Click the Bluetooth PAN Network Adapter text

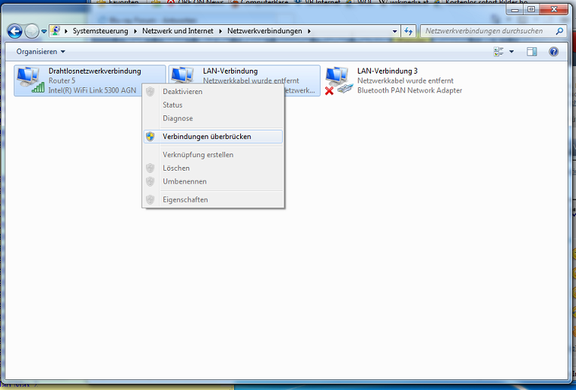point(410,90)
